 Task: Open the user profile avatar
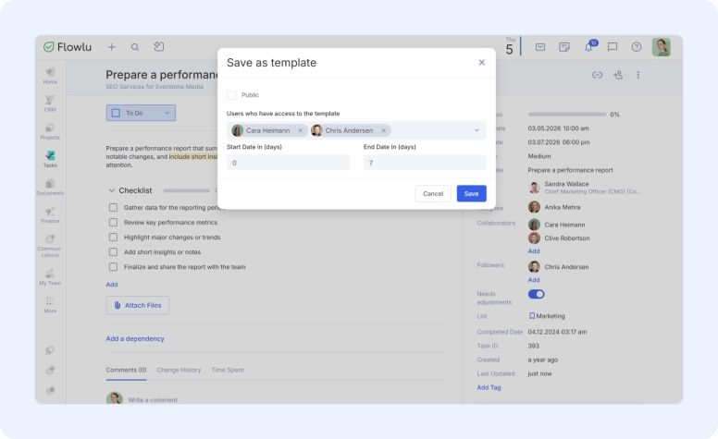point(662,47)
